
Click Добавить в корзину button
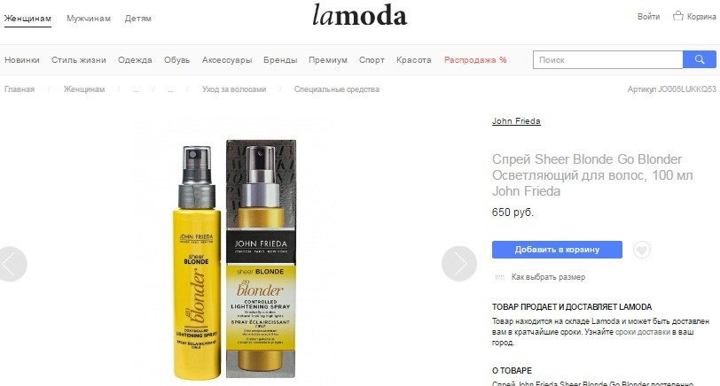click(x=557, y=250)
